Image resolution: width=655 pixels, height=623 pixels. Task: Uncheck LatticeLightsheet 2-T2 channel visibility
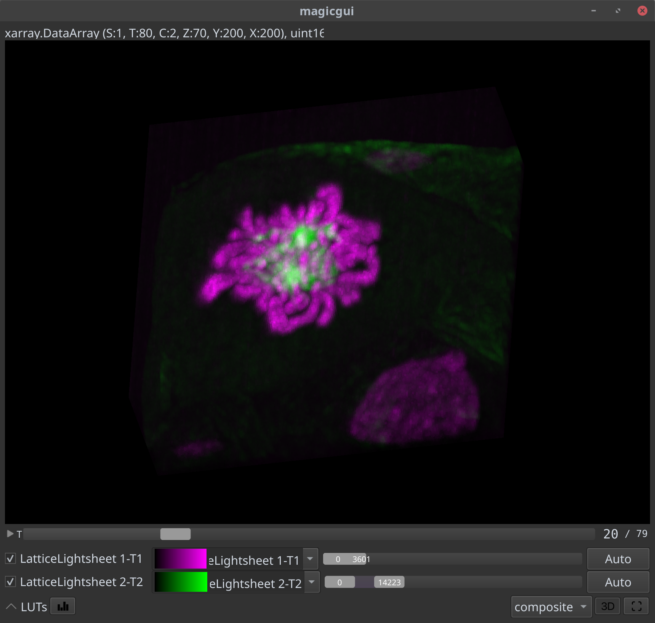(11, 582)
